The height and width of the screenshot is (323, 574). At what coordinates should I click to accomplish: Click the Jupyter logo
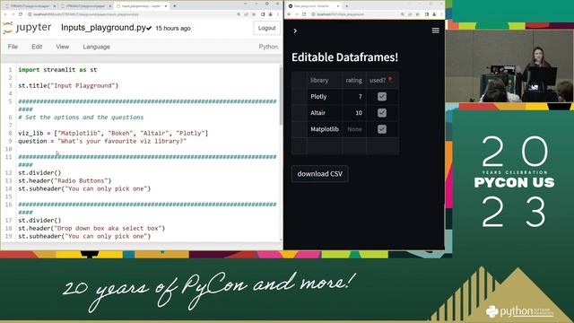click(x=27, y=28)
